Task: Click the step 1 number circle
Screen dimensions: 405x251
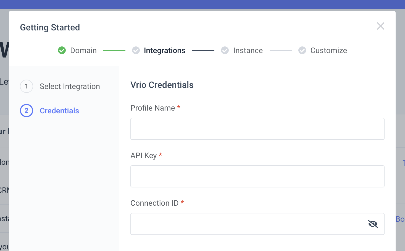Action: tap(27, 86)
